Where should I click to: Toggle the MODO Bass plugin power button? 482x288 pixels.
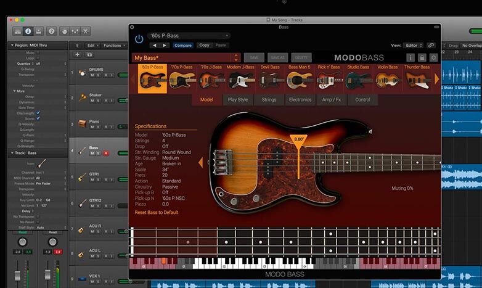(x=139, y=39)
